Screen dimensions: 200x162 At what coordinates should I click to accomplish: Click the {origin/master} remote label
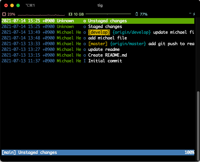pos(129,44)
